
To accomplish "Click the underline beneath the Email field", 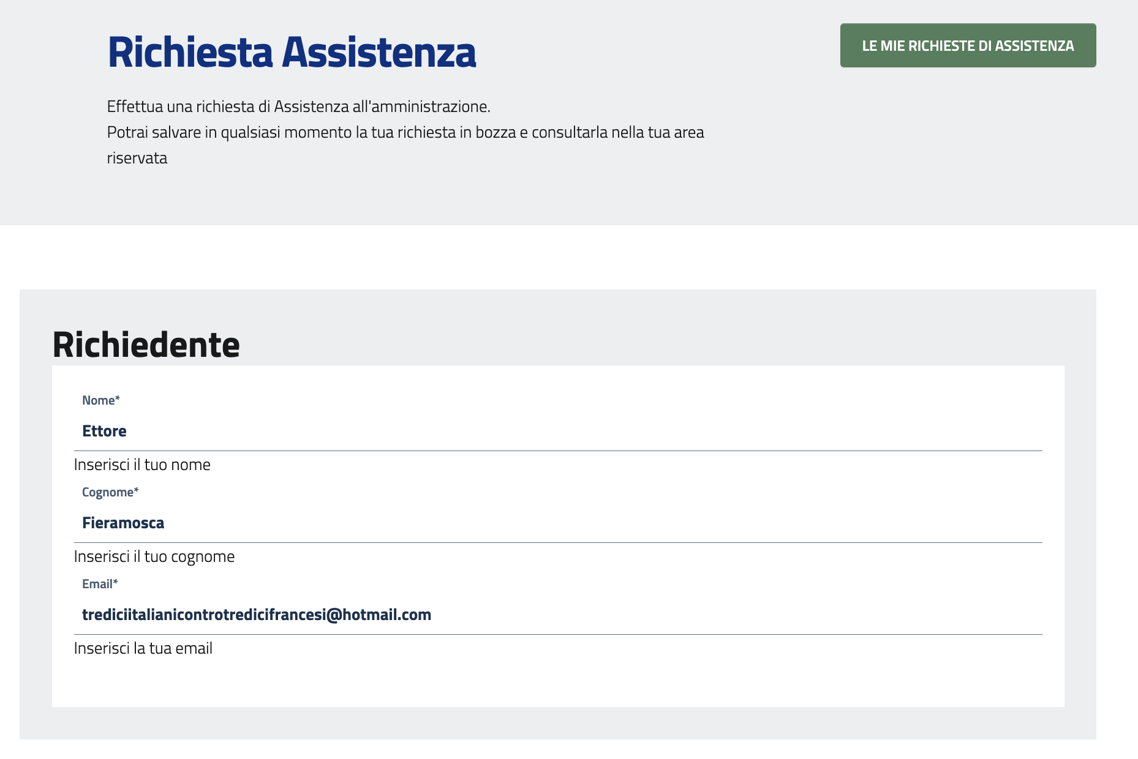I will pyautogui.click(x=557, y=634).
